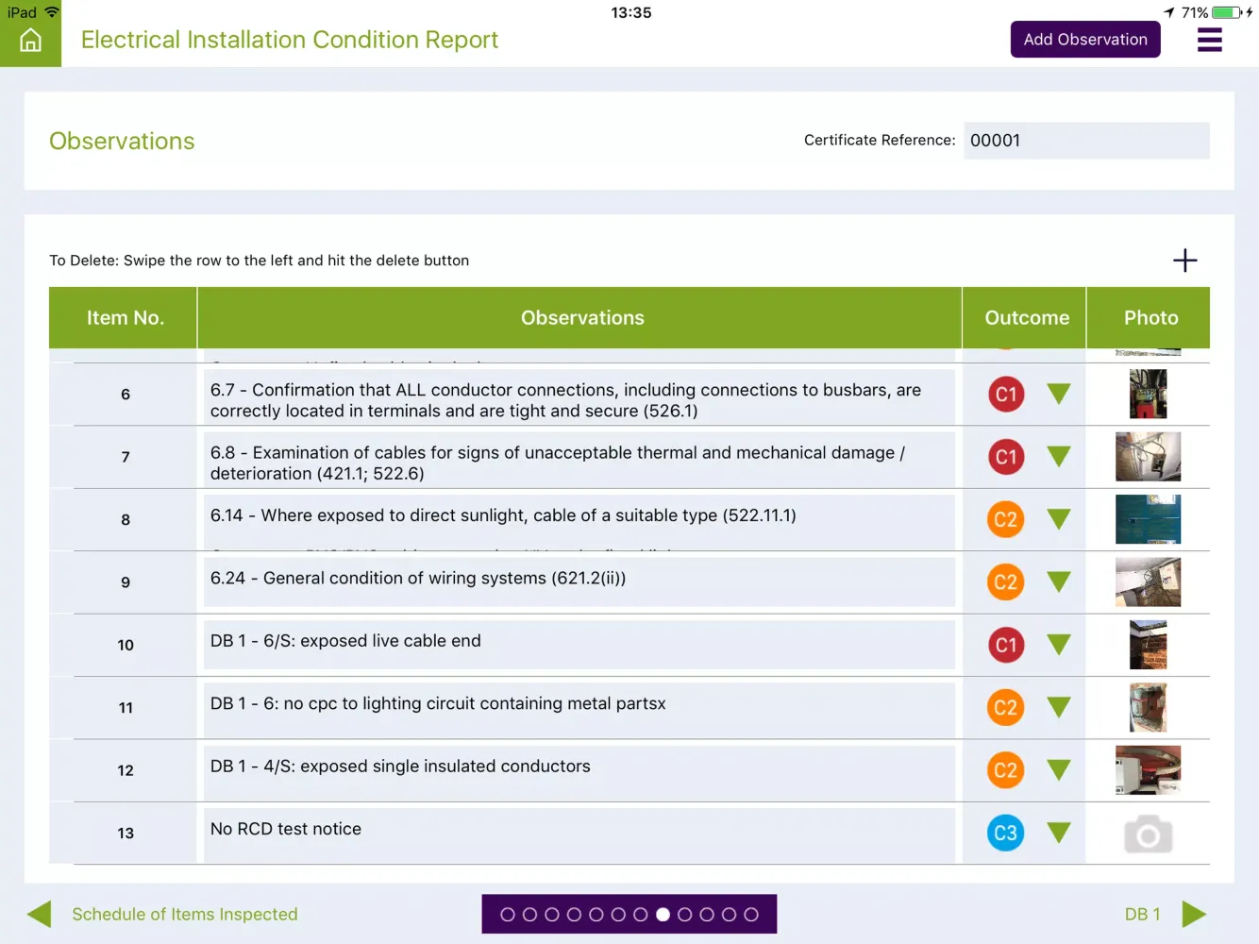The width and height of the screenshot is (1259, 944).
Task: Select the currently active eighth page dot
Action: [x=663, y=915]
